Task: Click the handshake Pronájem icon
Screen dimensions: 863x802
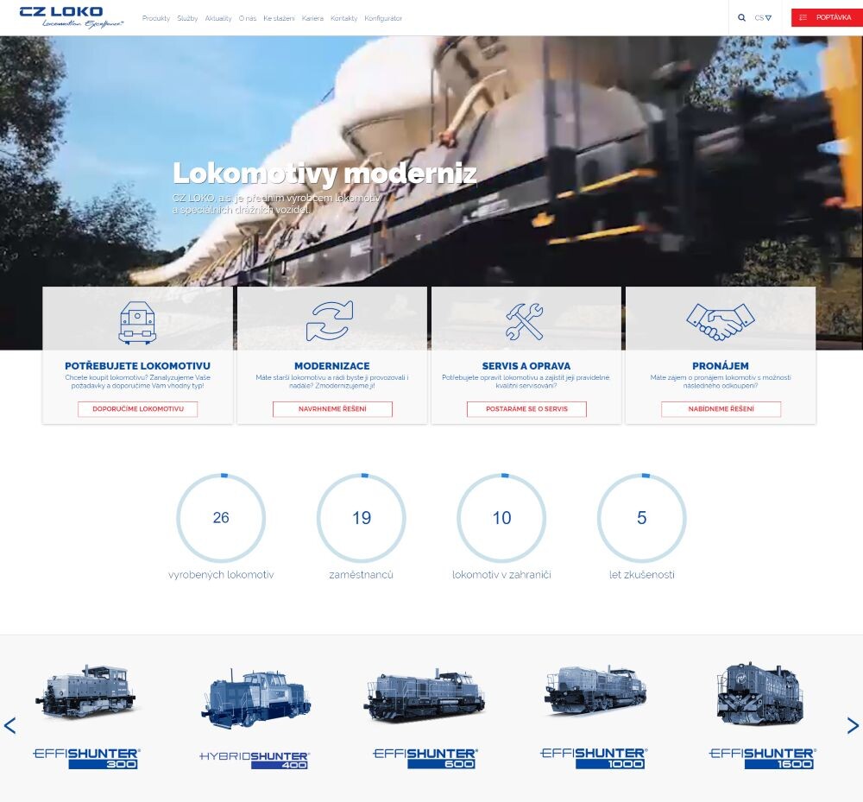Action: pos(720,321)
